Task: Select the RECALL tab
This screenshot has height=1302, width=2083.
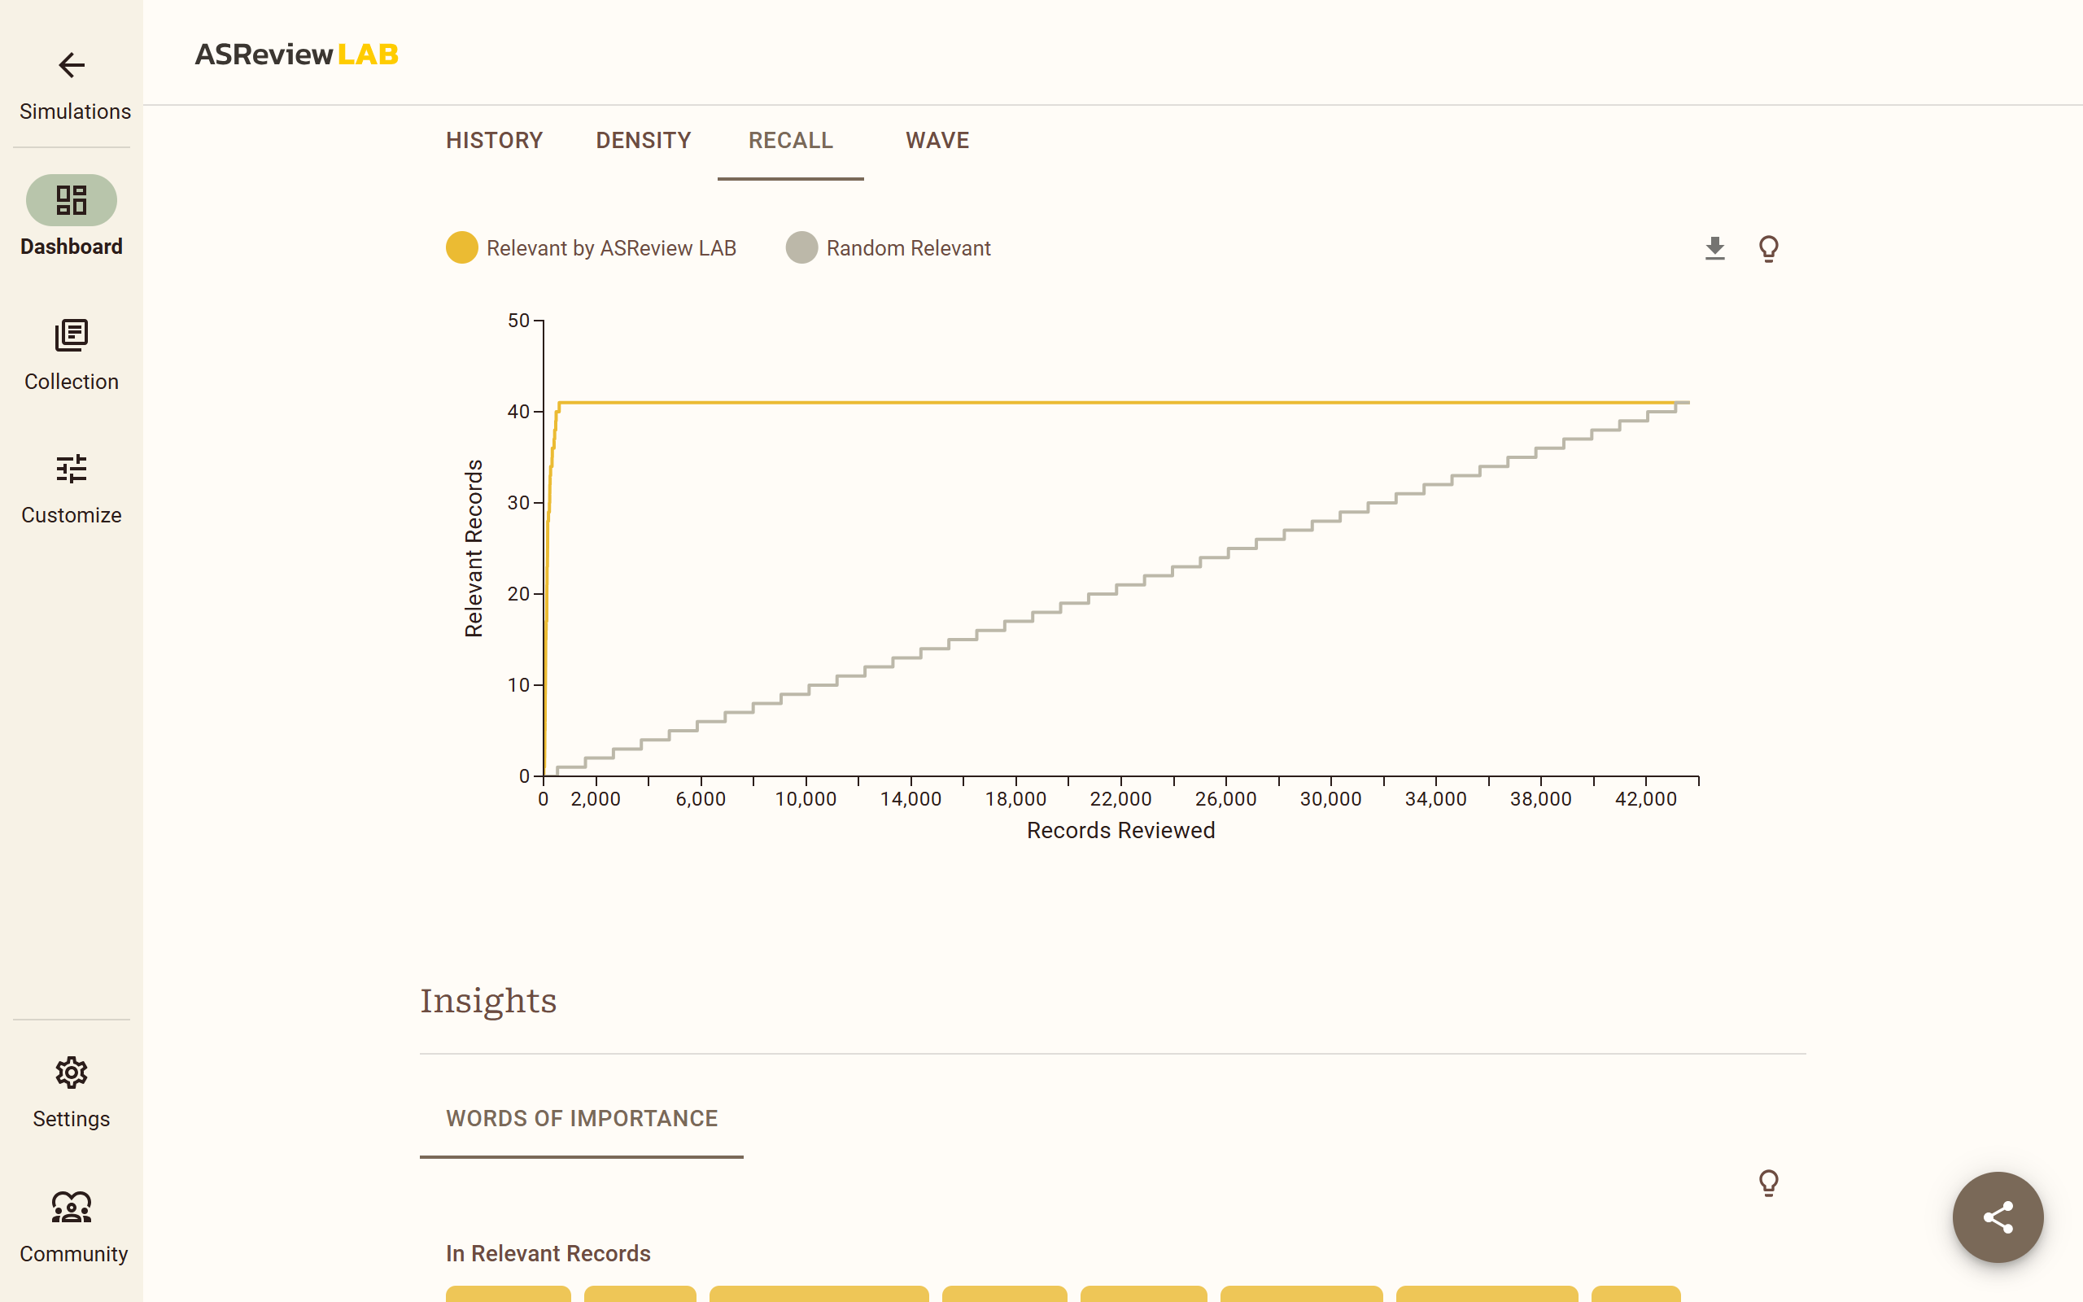Action: pyautogui.click(x=790, y=140)
